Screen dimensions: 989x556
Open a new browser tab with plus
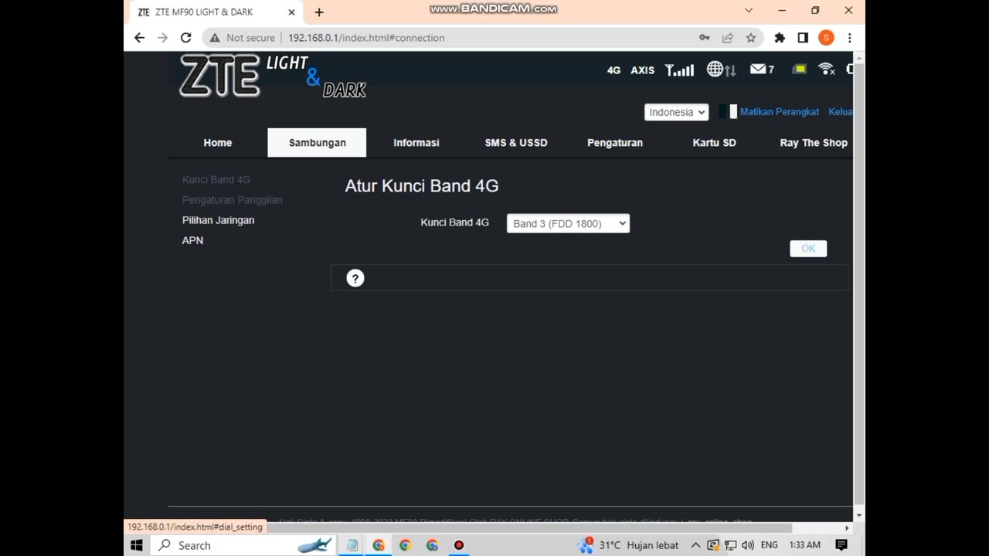319,12
